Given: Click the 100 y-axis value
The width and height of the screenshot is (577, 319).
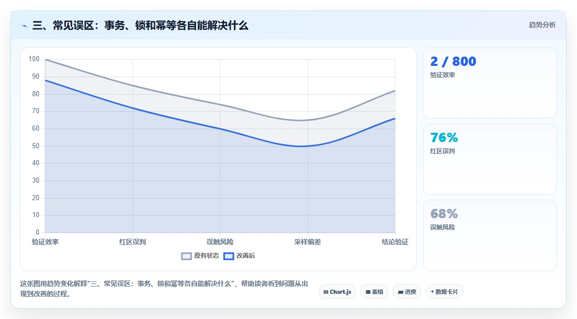Looking at the screenshot, I should point(34,59).
